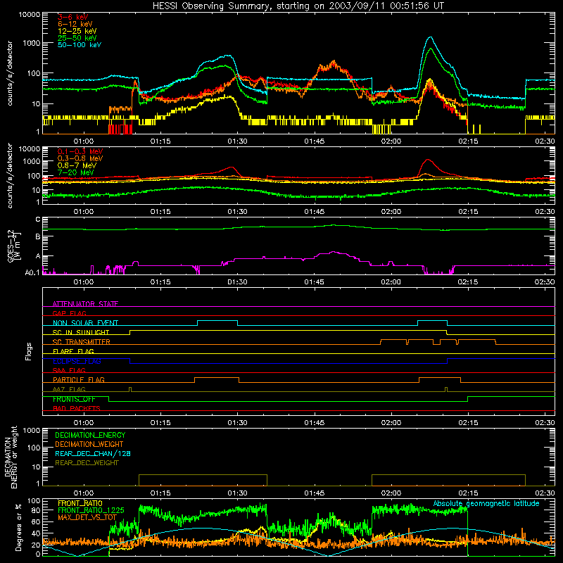Viewport: 563px width, 563px height.
Task: Click the DECIMATION_WEIGHT legend label
Action: (x=89, y=444)
